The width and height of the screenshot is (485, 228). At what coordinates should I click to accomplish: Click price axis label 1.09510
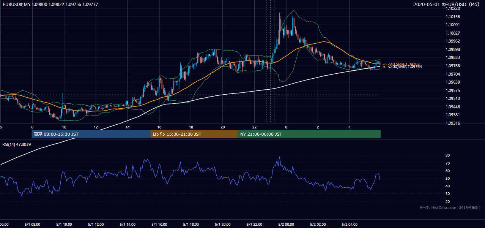[x=454, y=98]
